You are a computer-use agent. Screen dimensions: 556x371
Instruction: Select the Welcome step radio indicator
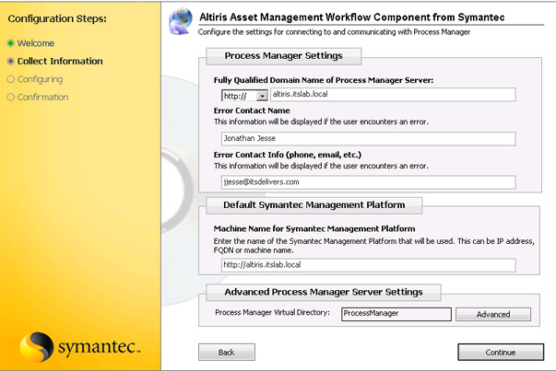[11, 43]
